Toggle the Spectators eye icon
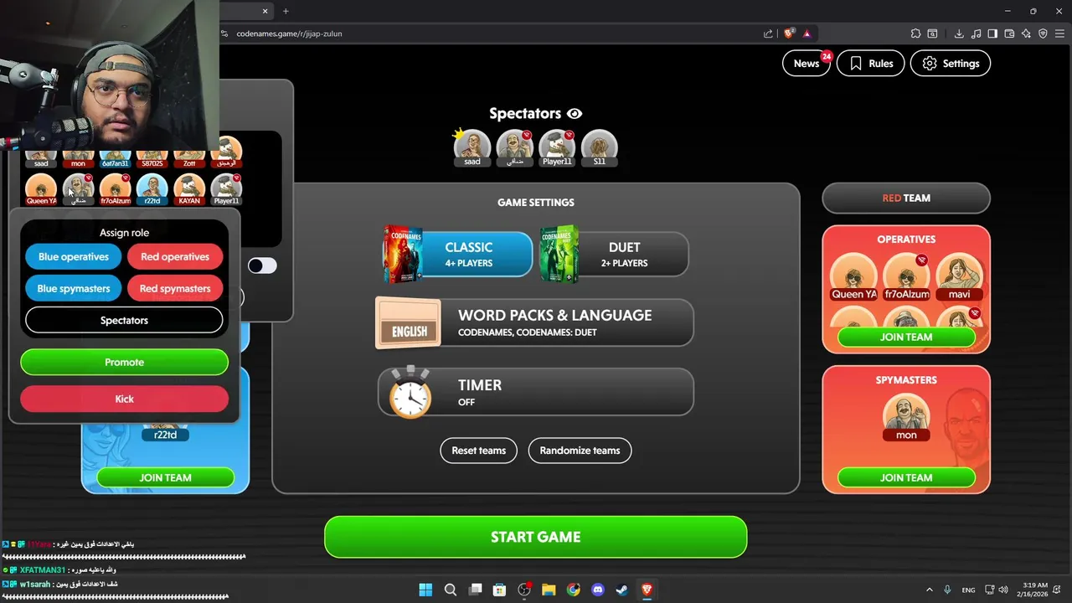 [x=575, y=114]
